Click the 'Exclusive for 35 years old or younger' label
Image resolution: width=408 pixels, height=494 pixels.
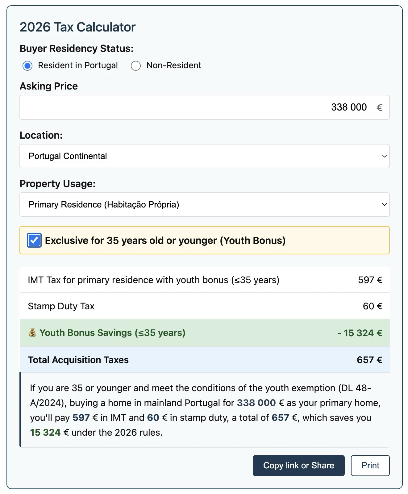[165, 241]
